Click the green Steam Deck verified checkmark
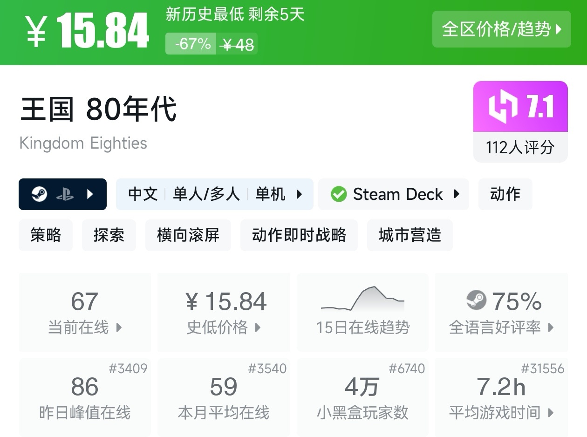The image size is (587, 437). (339, 194)
